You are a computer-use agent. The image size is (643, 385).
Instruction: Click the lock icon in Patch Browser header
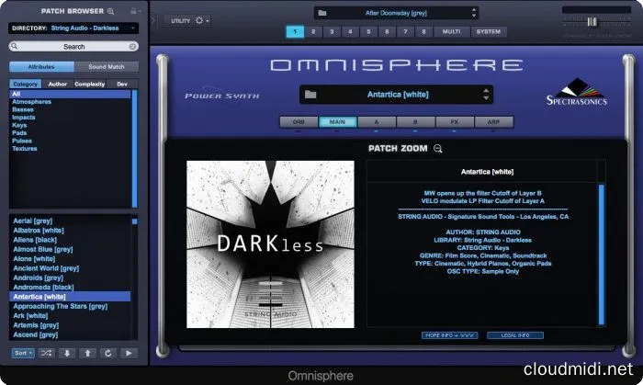[134, 11]
